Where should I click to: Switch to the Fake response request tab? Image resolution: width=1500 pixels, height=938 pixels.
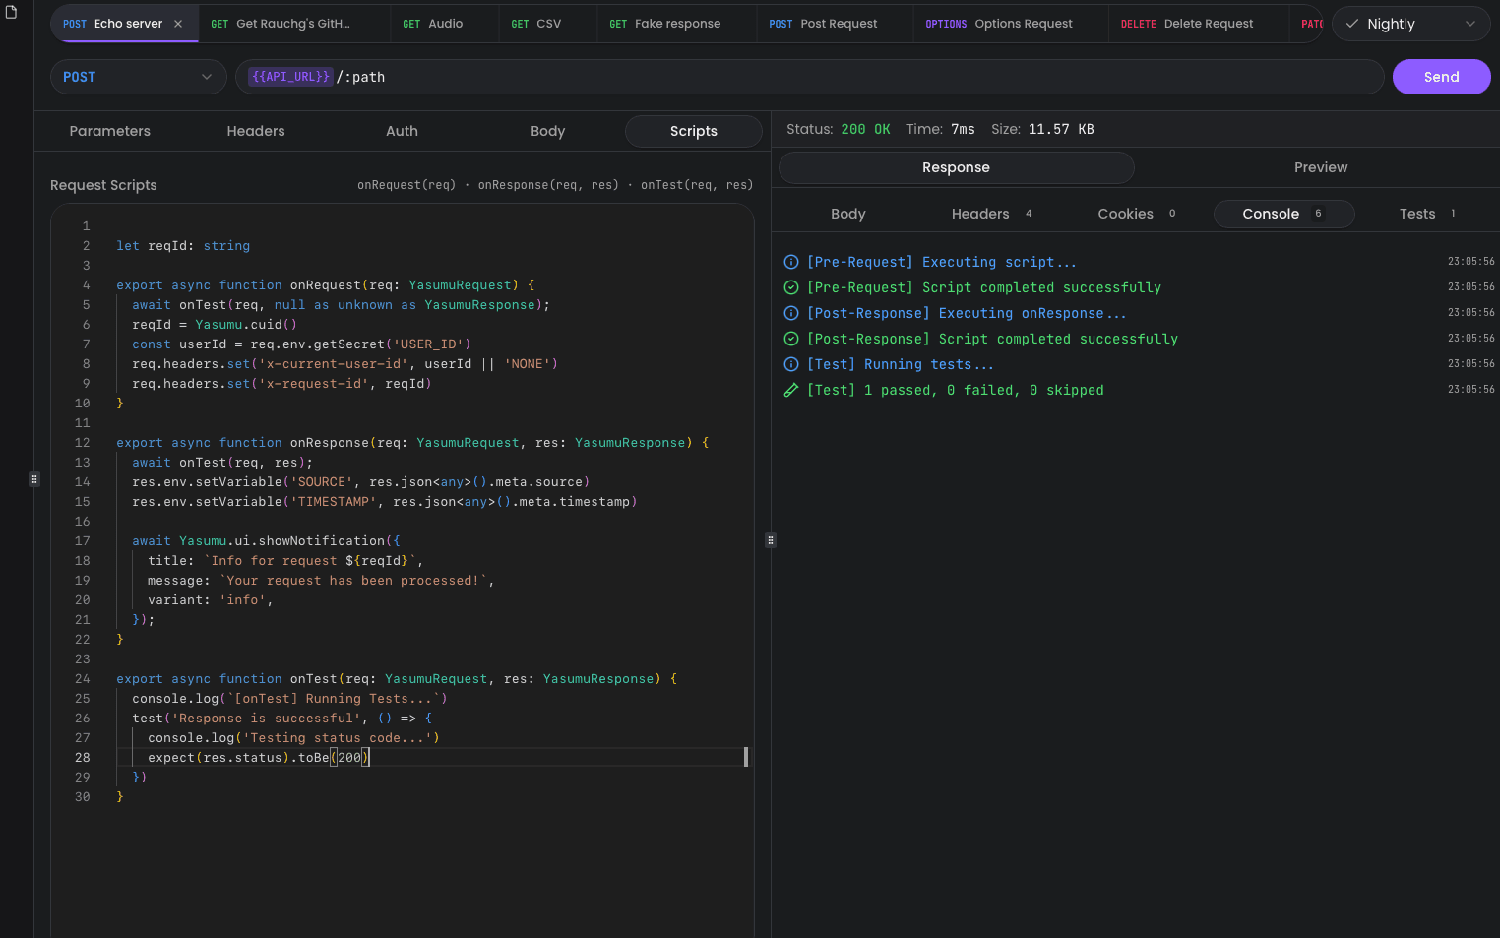(x=676, y=23)
